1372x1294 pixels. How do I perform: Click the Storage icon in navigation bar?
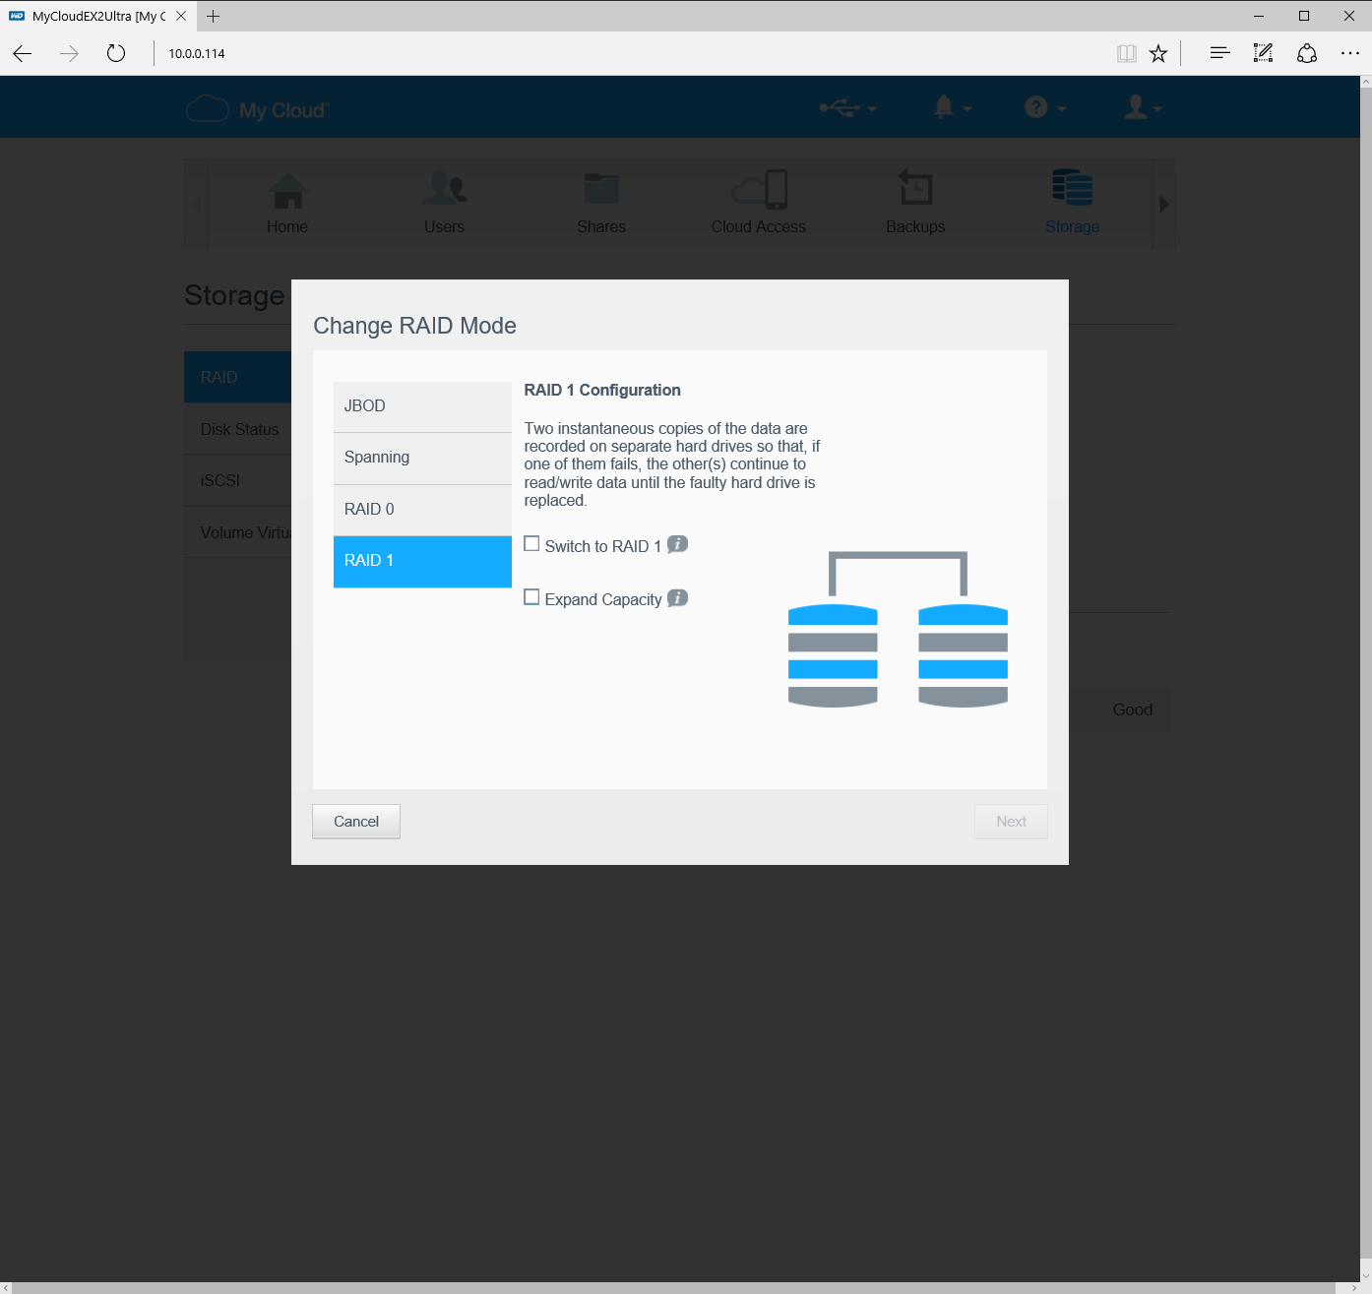pyautogui.click(x=1072, y=189)
